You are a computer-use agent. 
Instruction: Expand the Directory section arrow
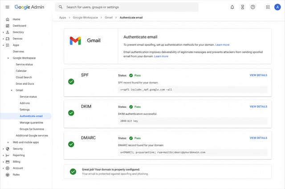click(x=3, y=32)
